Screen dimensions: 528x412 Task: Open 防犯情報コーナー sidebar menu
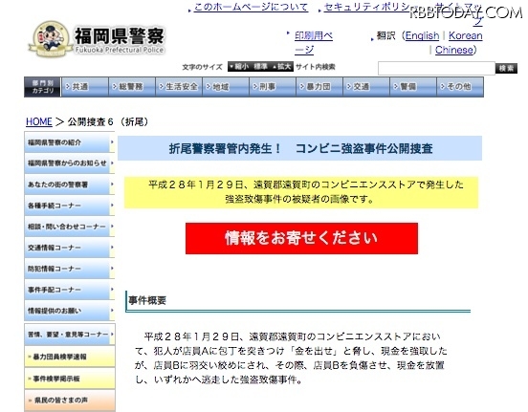point(70,269)
